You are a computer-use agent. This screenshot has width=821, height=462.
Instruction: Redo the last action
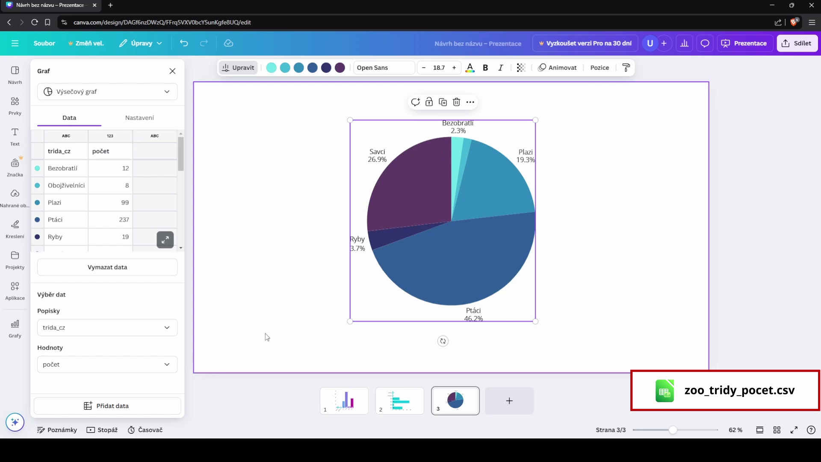[204, 43]
